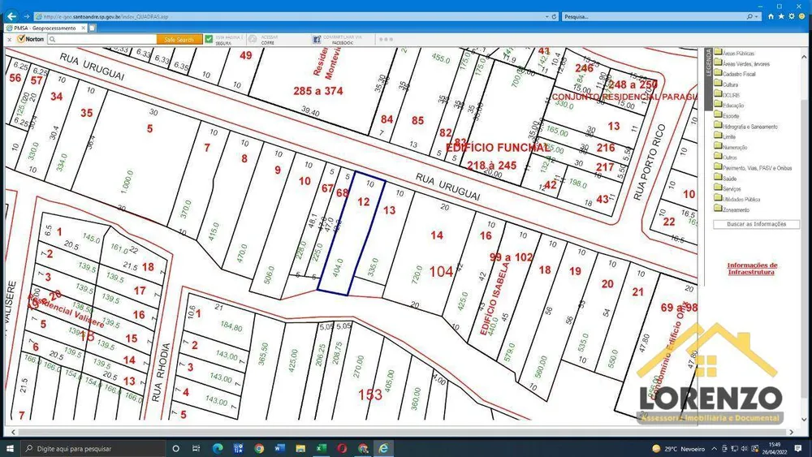The height and width of the screenshot is (457, 812).
Task: Click the Buscar as Informações button
Action: 756,224
